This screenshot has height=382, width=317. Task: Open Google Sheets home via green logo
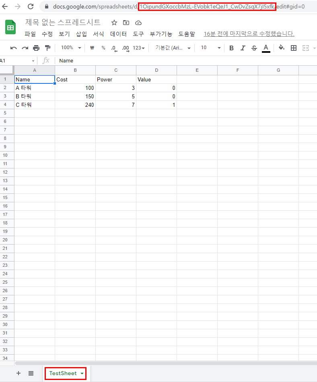[x=10, y=27]
